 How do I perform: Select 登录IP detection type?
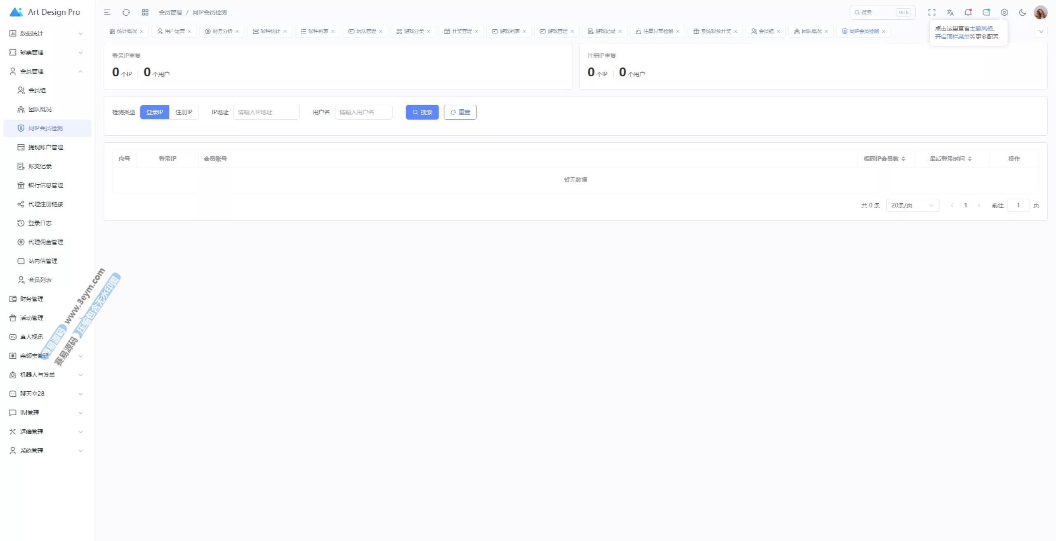[x=155, y=112]
